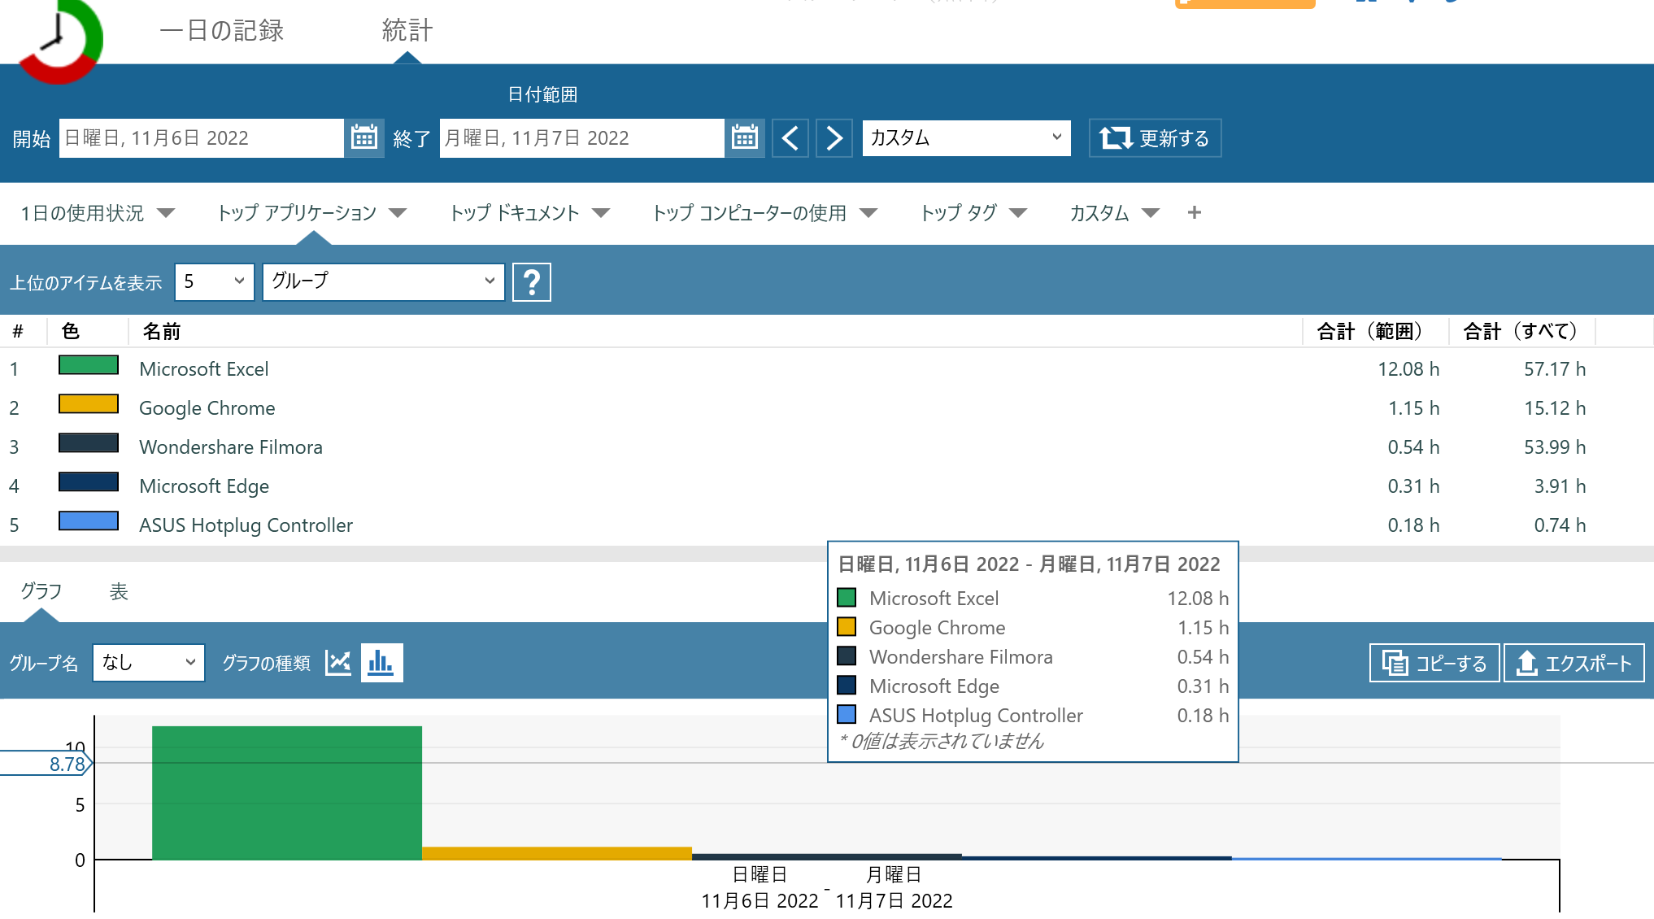The image size is (1654, 919).
Task: Go to next date range arrow
Action: [x=834, y=137]
